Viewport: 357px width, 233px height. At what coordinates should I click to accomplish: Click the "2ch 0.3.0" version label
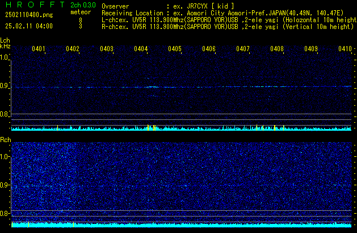(83, 5)
